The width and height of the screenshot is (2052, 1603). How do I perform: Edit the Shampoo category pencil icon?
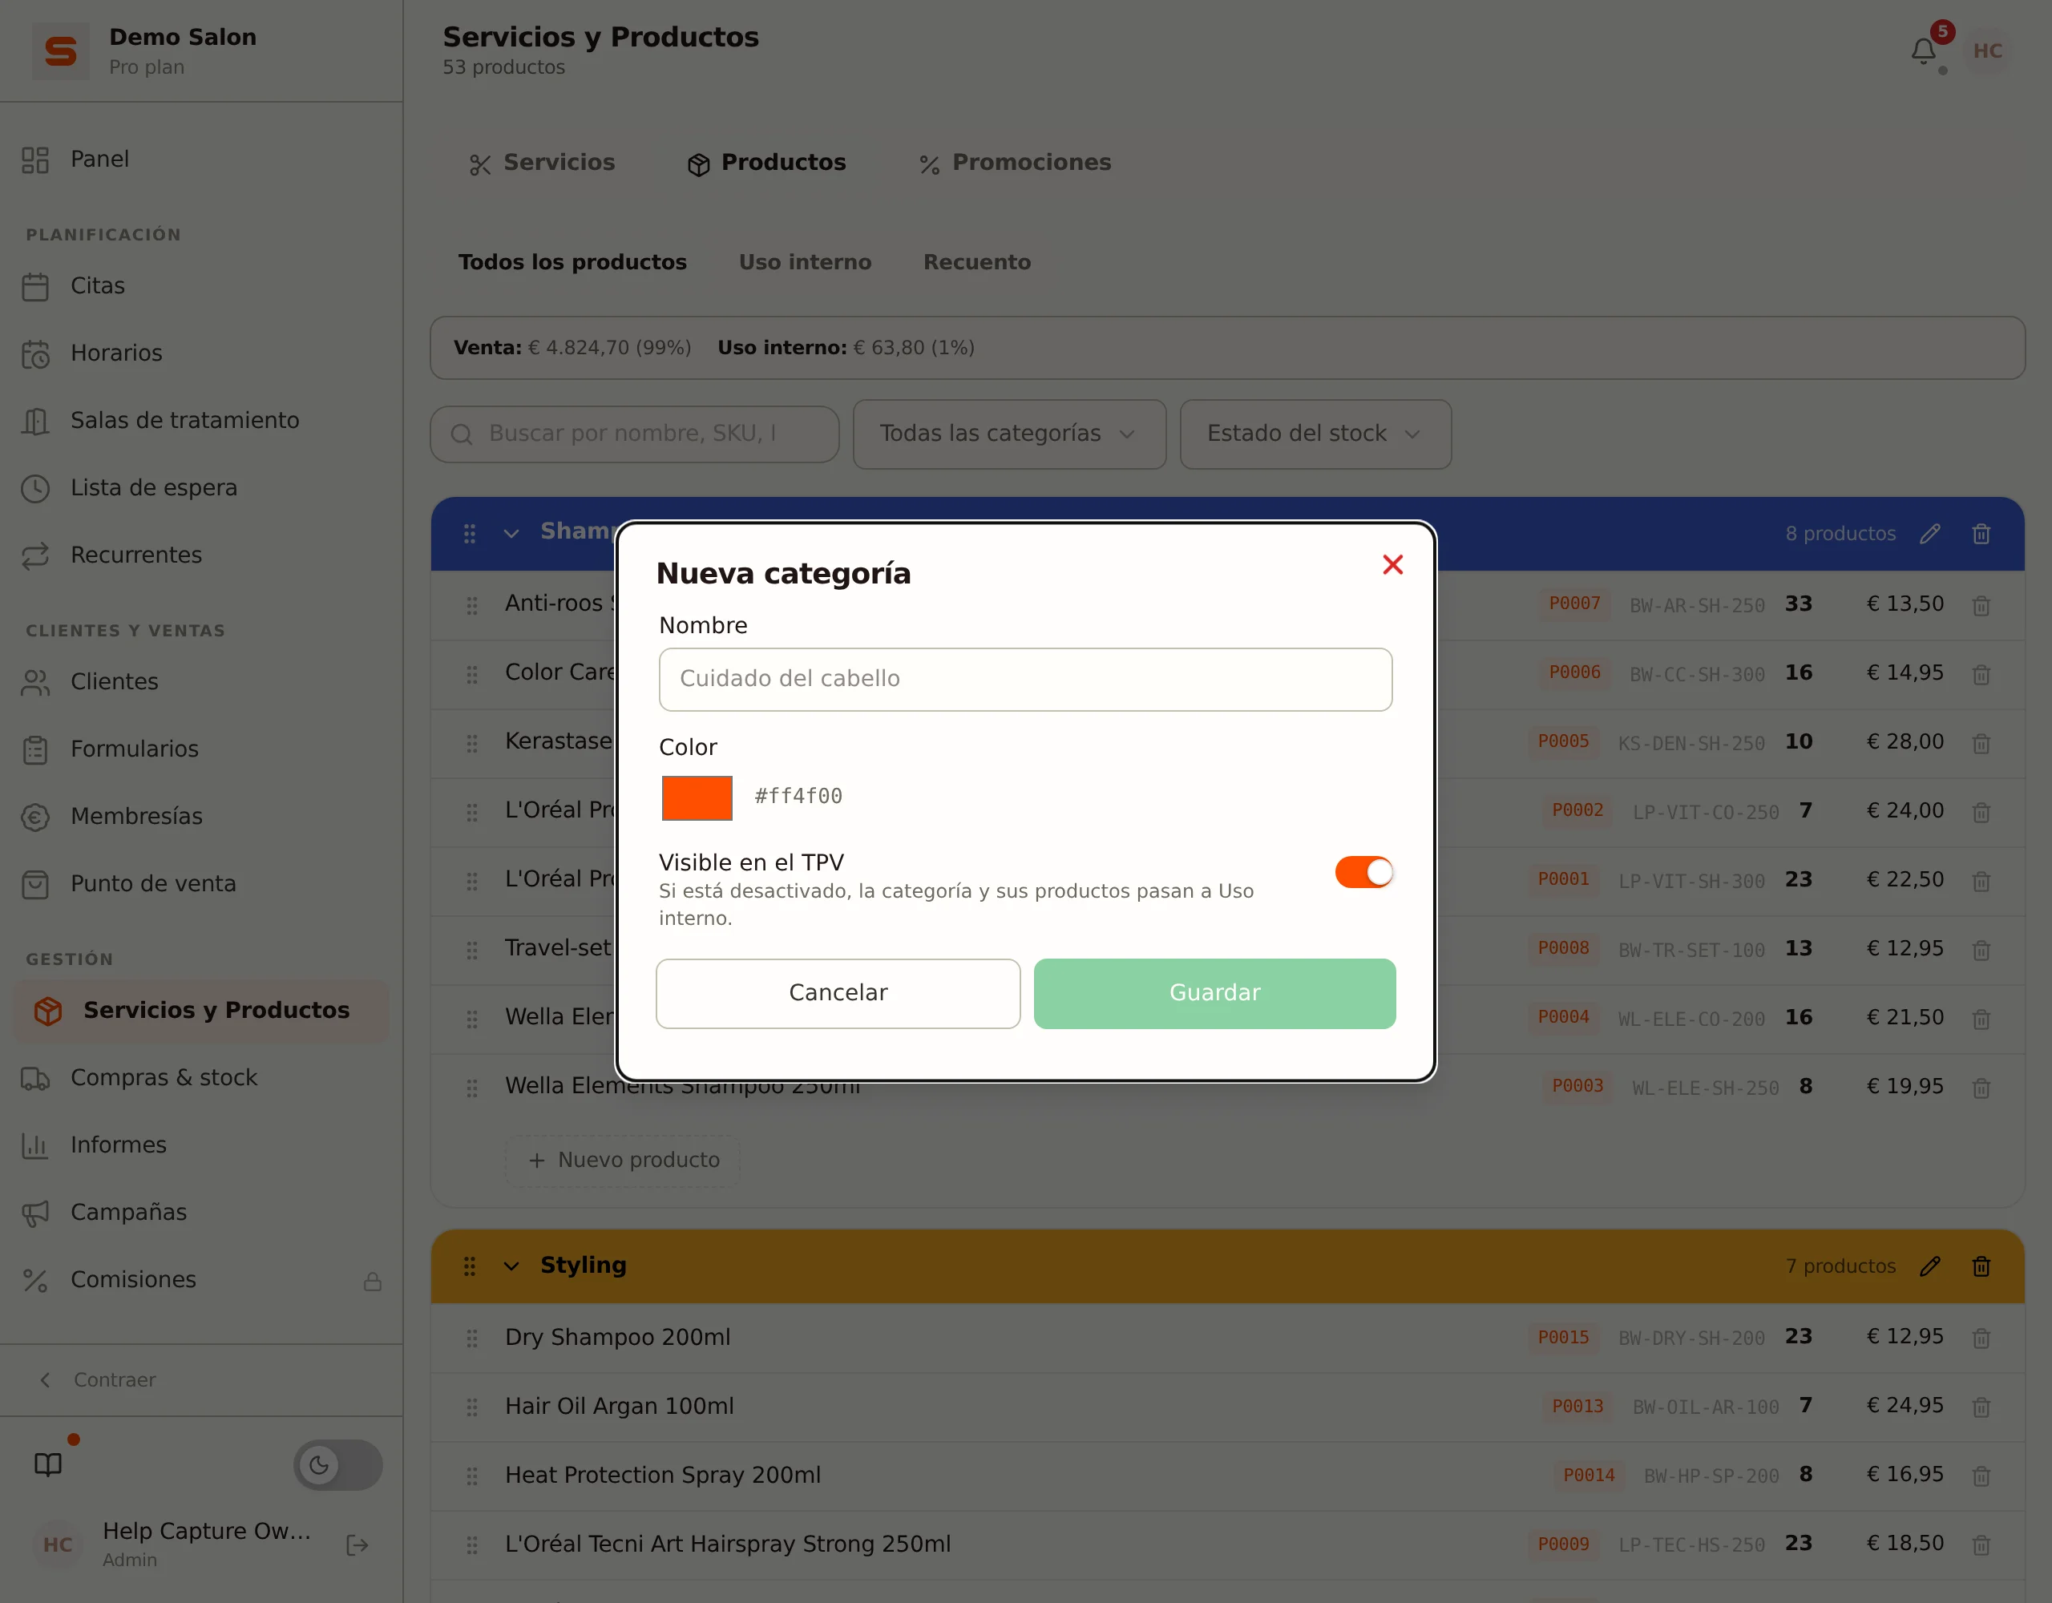pyautogui.click(x=1930, y=533)
